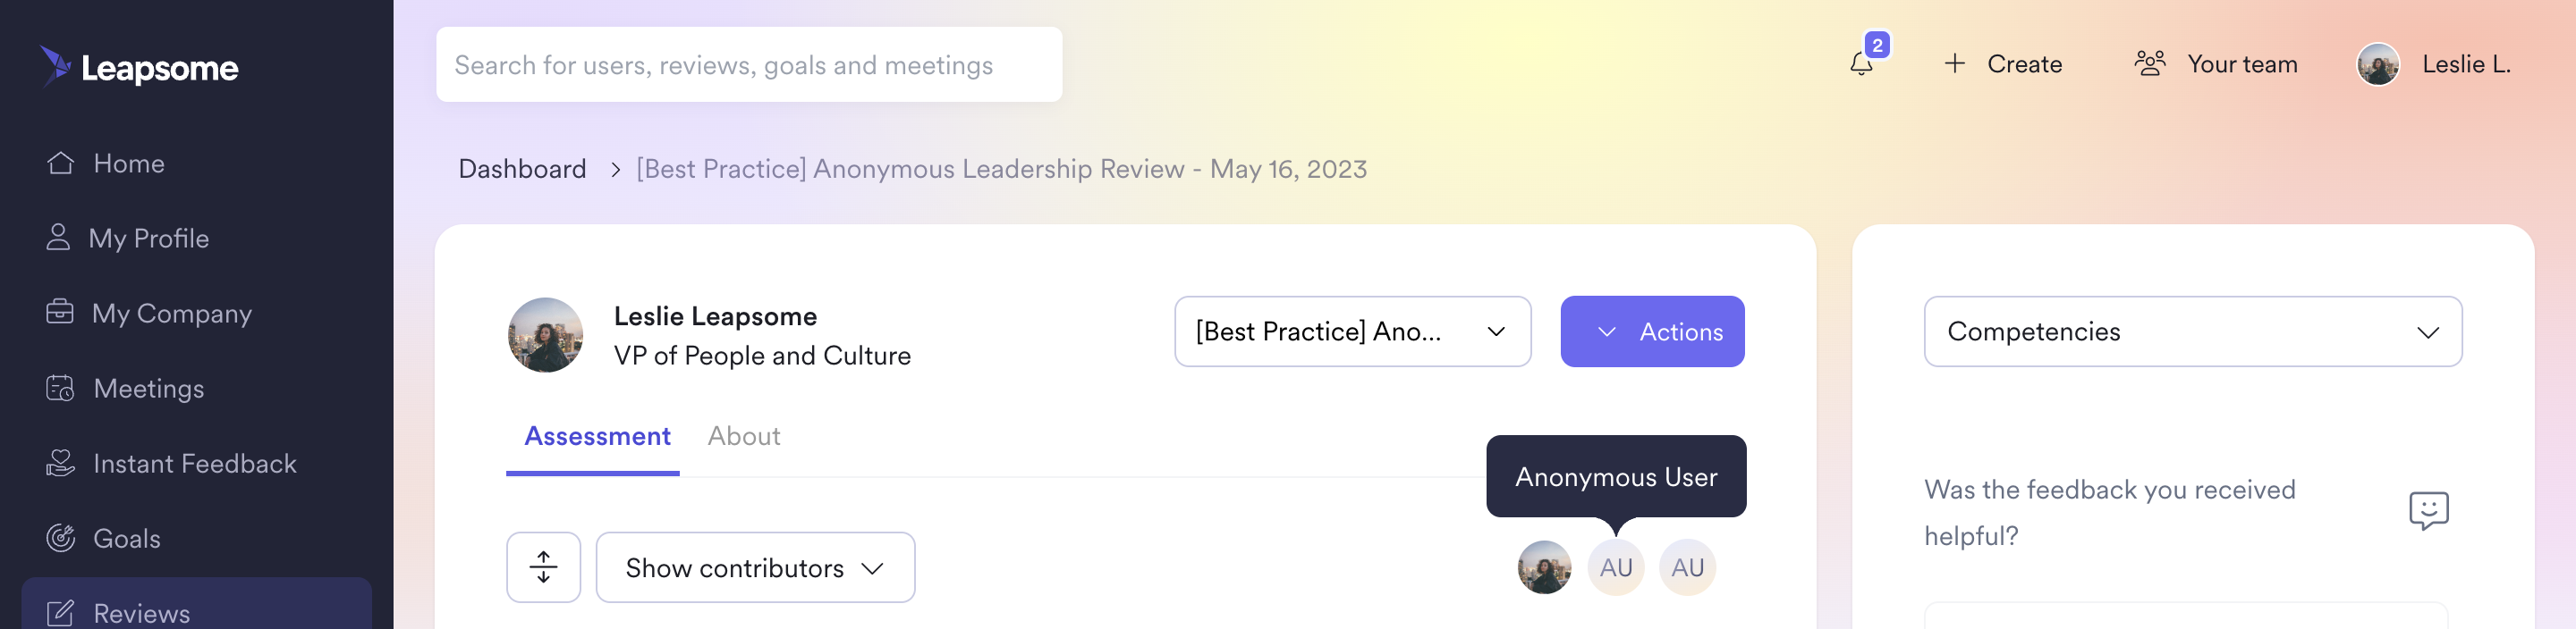Click the search users and reviews field

pos(748,64)
